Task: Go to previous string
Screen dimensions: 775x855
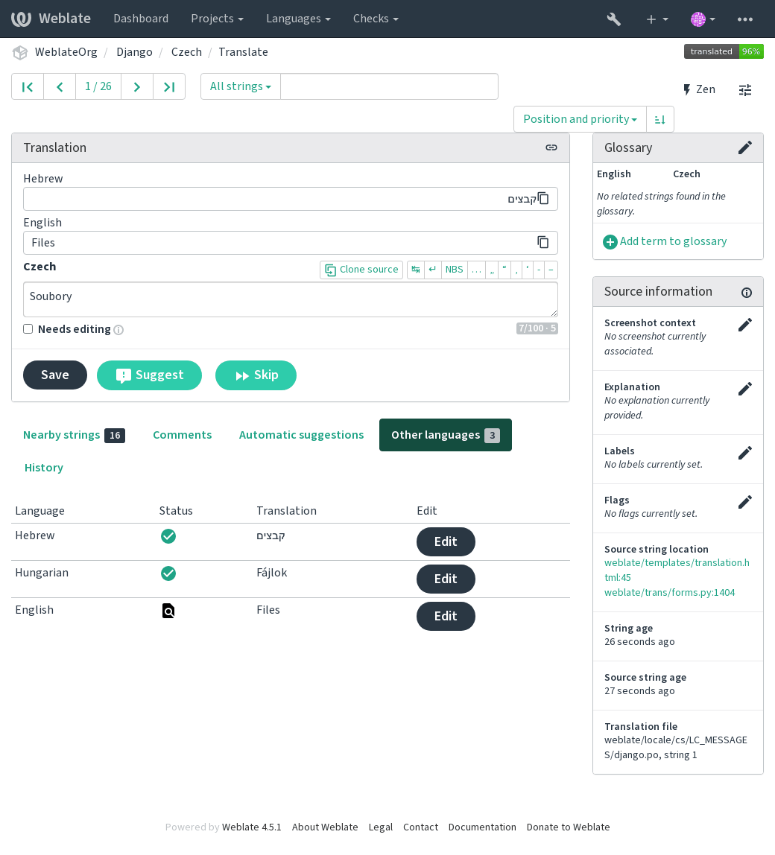Action: [x=60, y=86]
